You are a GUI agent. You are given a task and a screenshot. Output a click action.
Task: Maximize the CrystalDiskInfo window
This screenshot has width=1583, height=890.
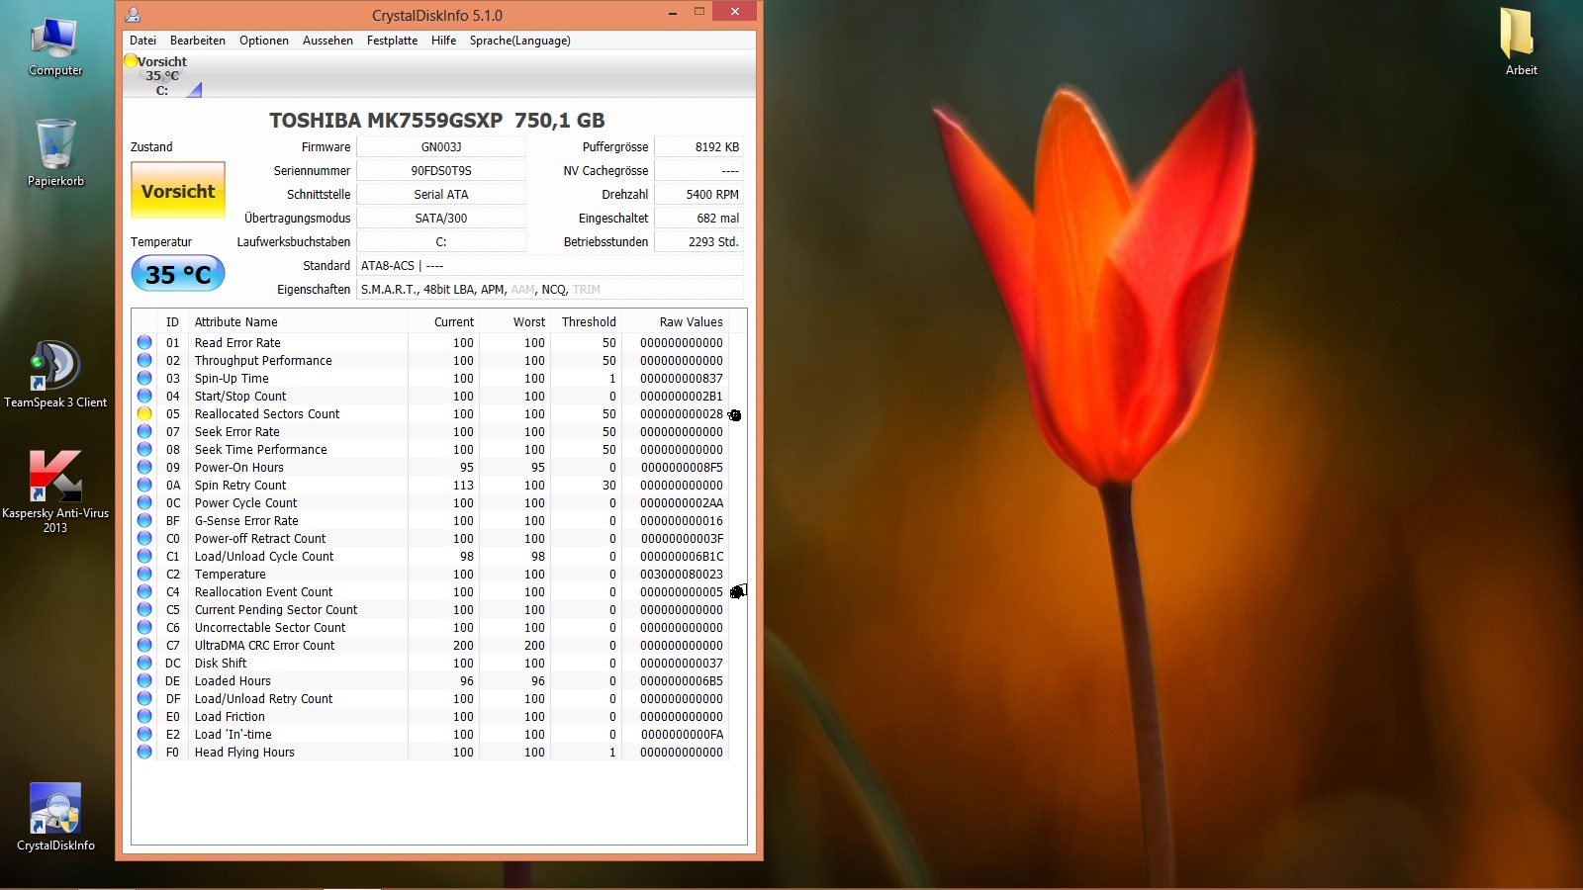[699, 13]
